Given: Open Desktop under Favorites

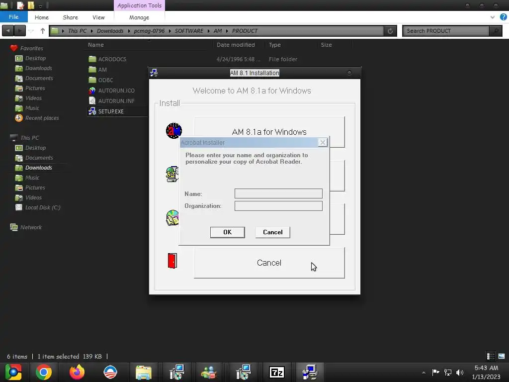Looking at the screenshot, I should [35, 58].
